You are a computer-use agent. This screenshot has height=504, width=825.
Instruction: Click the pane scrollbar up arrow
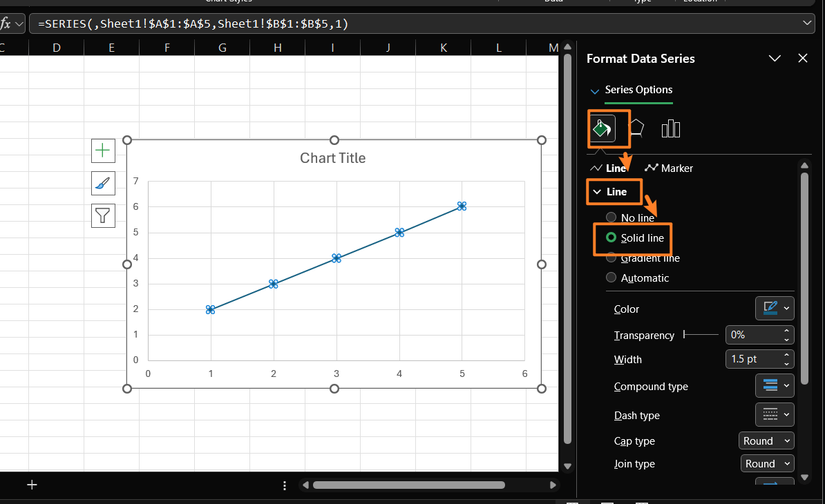point(804,166)
